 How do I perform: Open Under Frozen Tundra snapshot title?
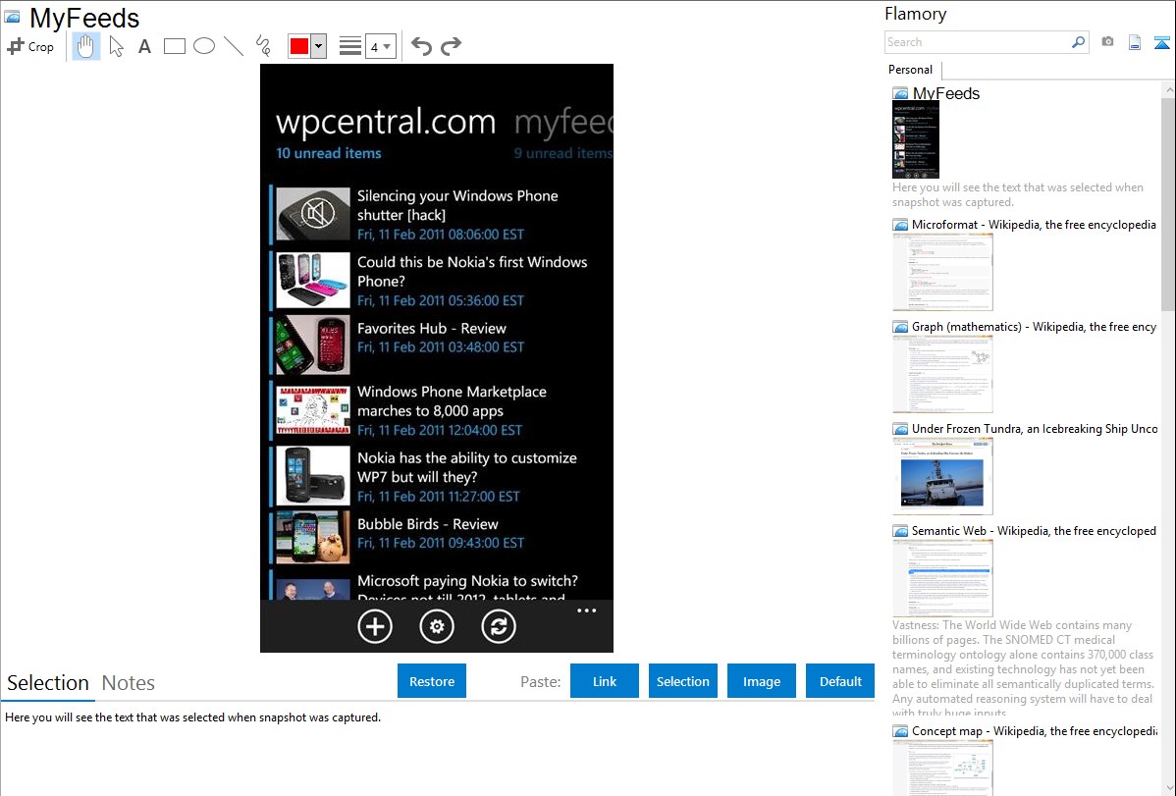1035,428
